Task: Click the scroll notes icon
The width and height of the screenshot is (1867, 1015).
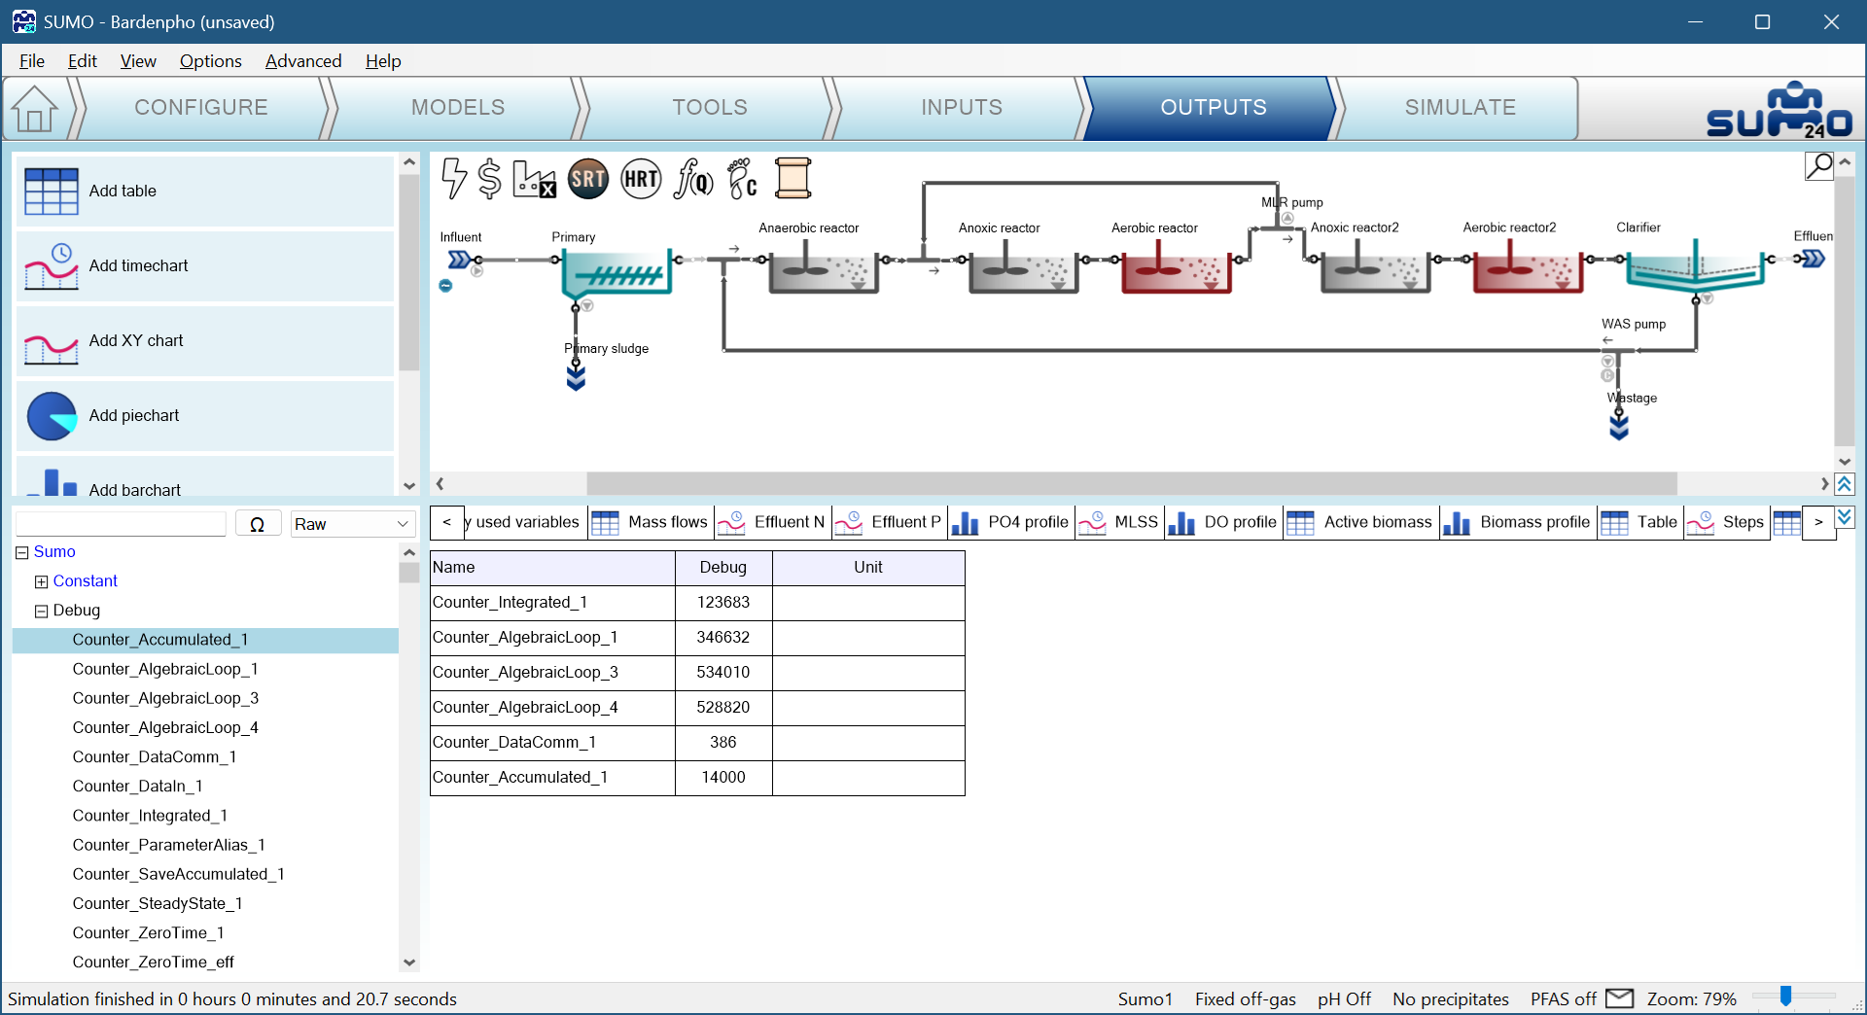Action: [x=793, y=179]
